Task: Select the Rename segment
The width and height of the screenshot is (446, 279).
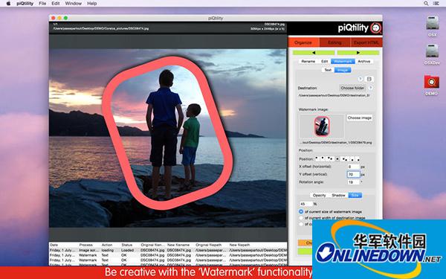Action: click(x=308, y=61)
